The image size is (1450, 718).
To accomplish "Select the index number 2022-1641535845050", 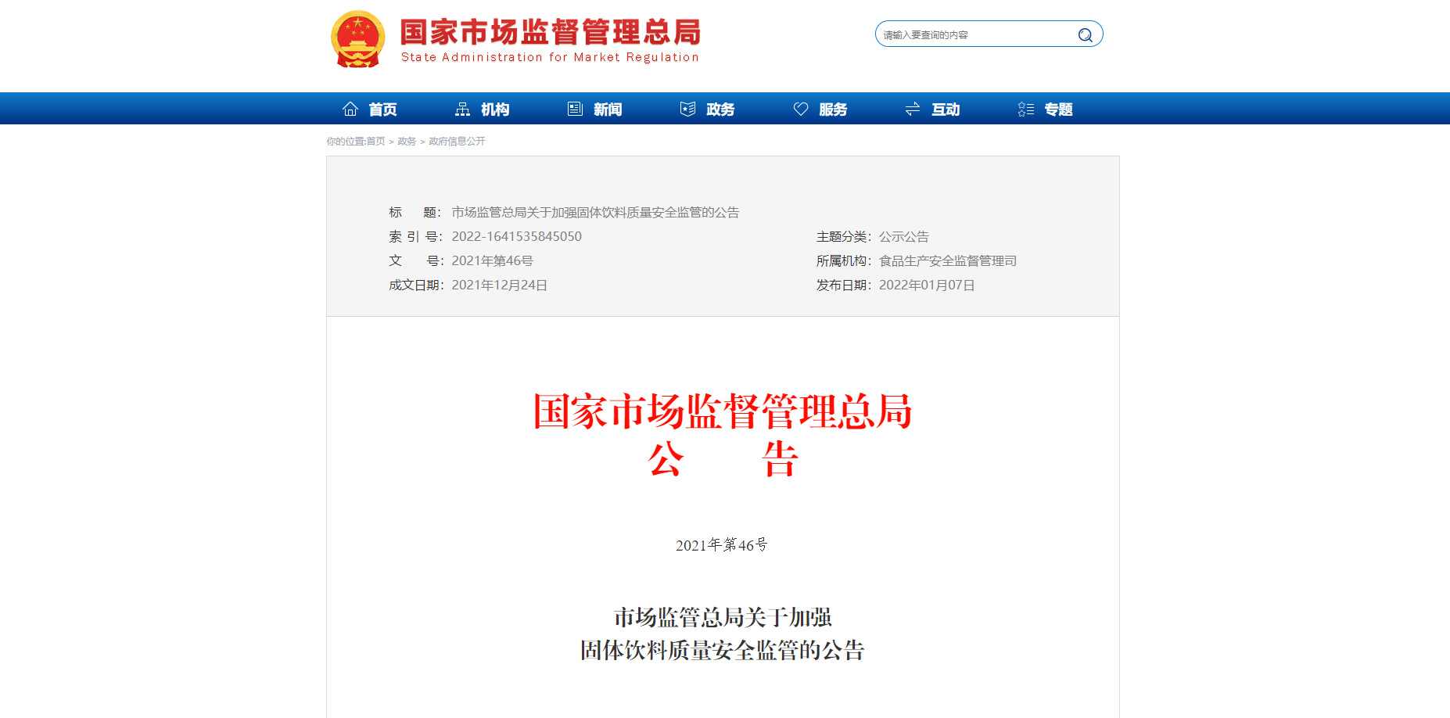I will pyautogui.click(x=516, y=236).
